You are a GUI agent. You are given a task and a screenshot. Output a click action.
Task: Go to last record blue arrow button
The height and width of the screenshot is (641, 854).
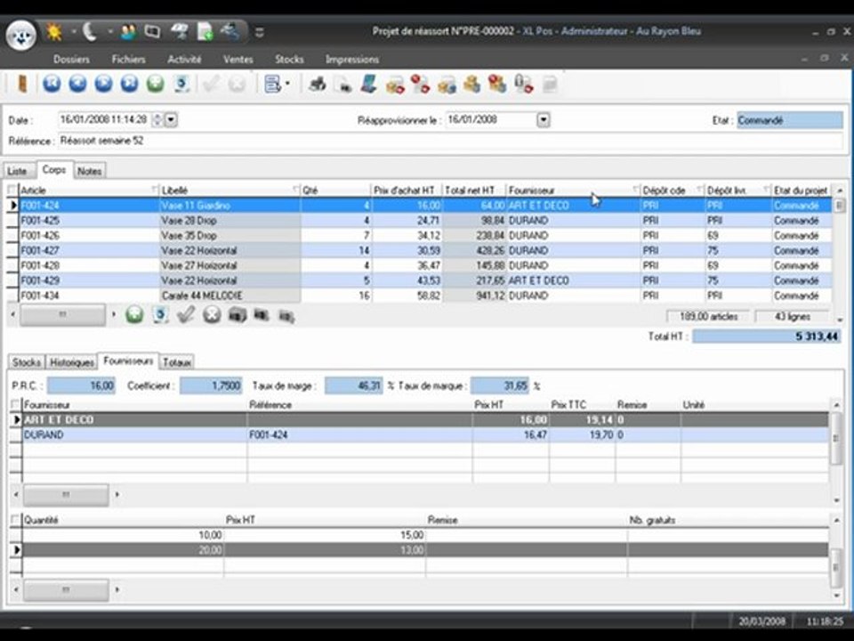tap(130, 84)
